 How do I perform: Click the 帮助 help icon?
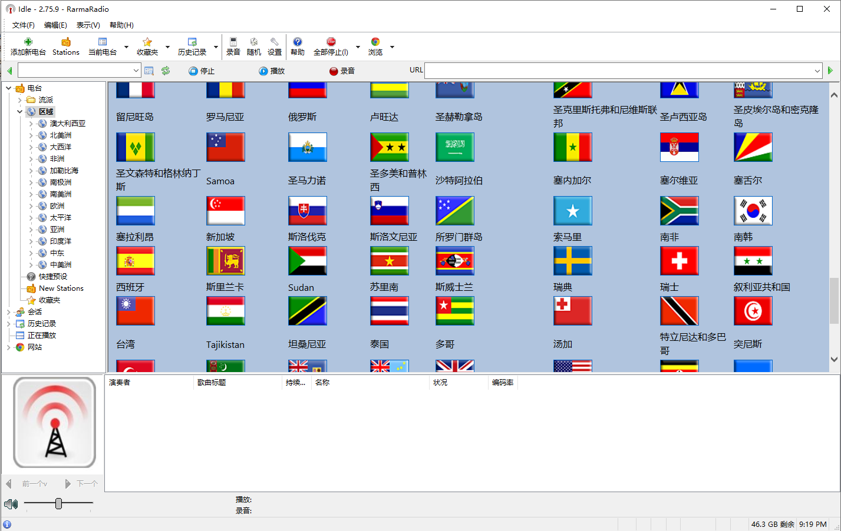298,42
